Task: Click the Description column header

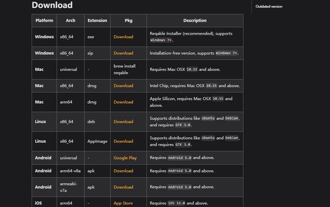Action: coord(195,21)
